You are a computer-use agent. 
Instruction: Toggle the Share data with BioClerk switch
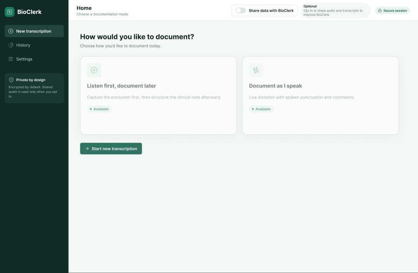tap(241, 10)
